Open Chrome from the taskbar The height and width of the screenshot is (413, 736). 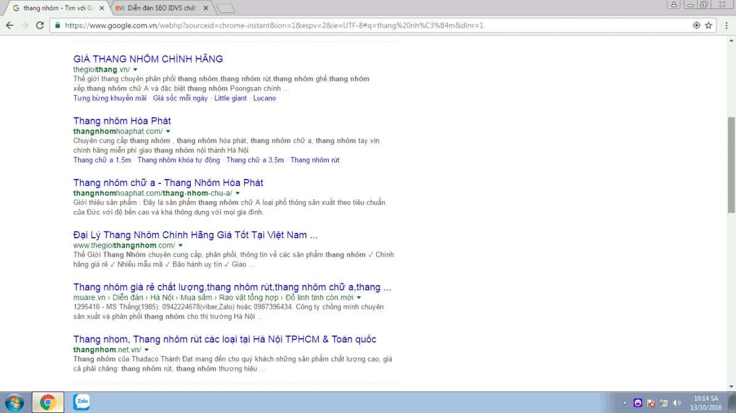click(48, 402)
